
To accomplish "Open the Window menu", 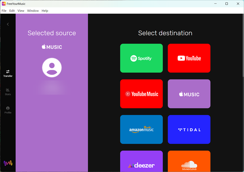I will click(33, 11).
